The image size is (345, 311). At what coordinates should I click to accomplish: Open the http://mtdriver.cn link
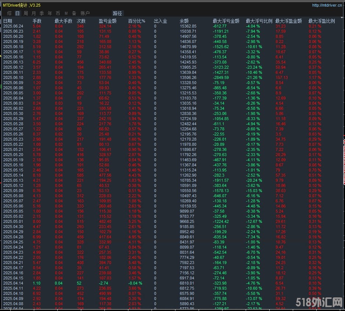point(327,5)
